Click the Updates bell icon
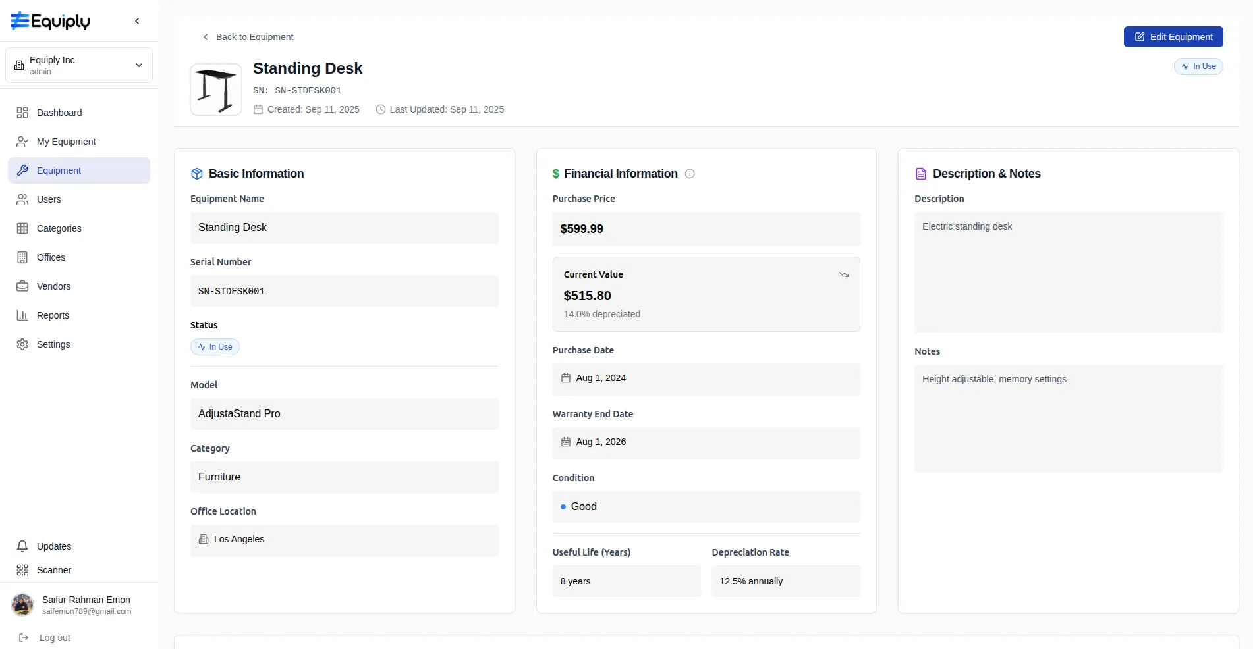Viewport: 1253px width, 649px height. pos(22,546)
